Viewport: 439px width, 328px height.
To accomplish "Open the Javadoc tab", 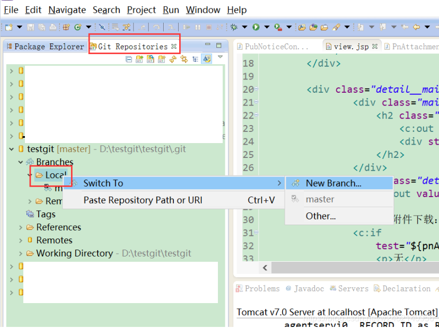I will point(305,289).
